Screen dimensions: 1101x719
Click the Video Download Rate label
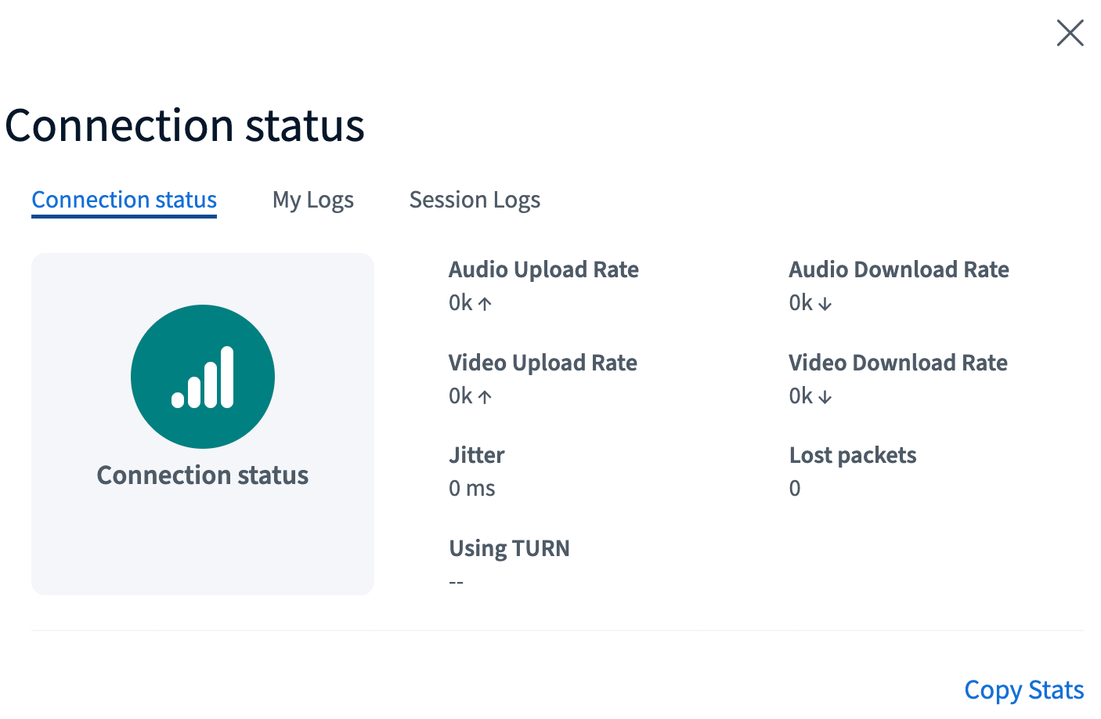click(x=897, y=363)
